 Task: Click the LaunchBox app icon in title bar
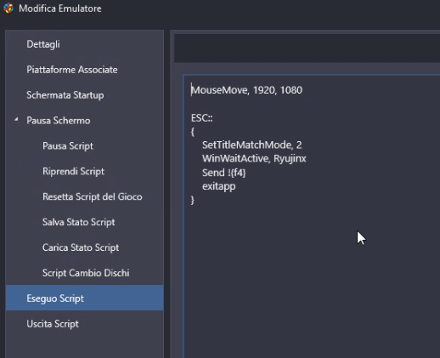(x=8, y=9)
